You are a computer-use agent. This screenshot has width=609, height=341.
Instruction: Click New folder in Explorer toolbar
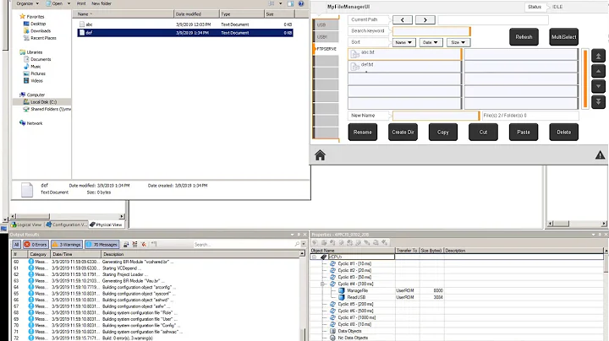[x=101, y=3]
